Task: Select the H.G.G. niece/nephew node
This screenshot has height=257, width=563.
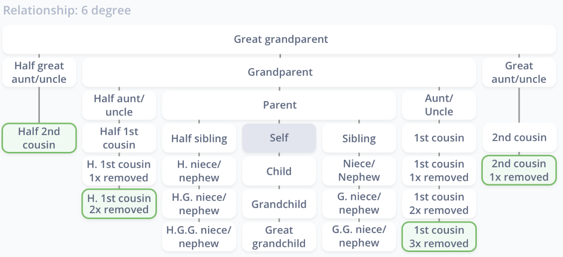Action: click(199, 237)
